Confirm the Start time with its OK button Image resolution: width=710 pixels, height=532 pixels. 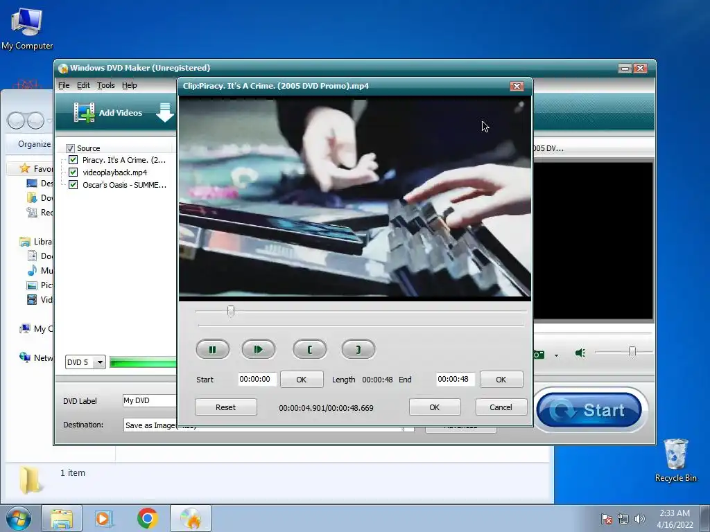coord(302,380)
